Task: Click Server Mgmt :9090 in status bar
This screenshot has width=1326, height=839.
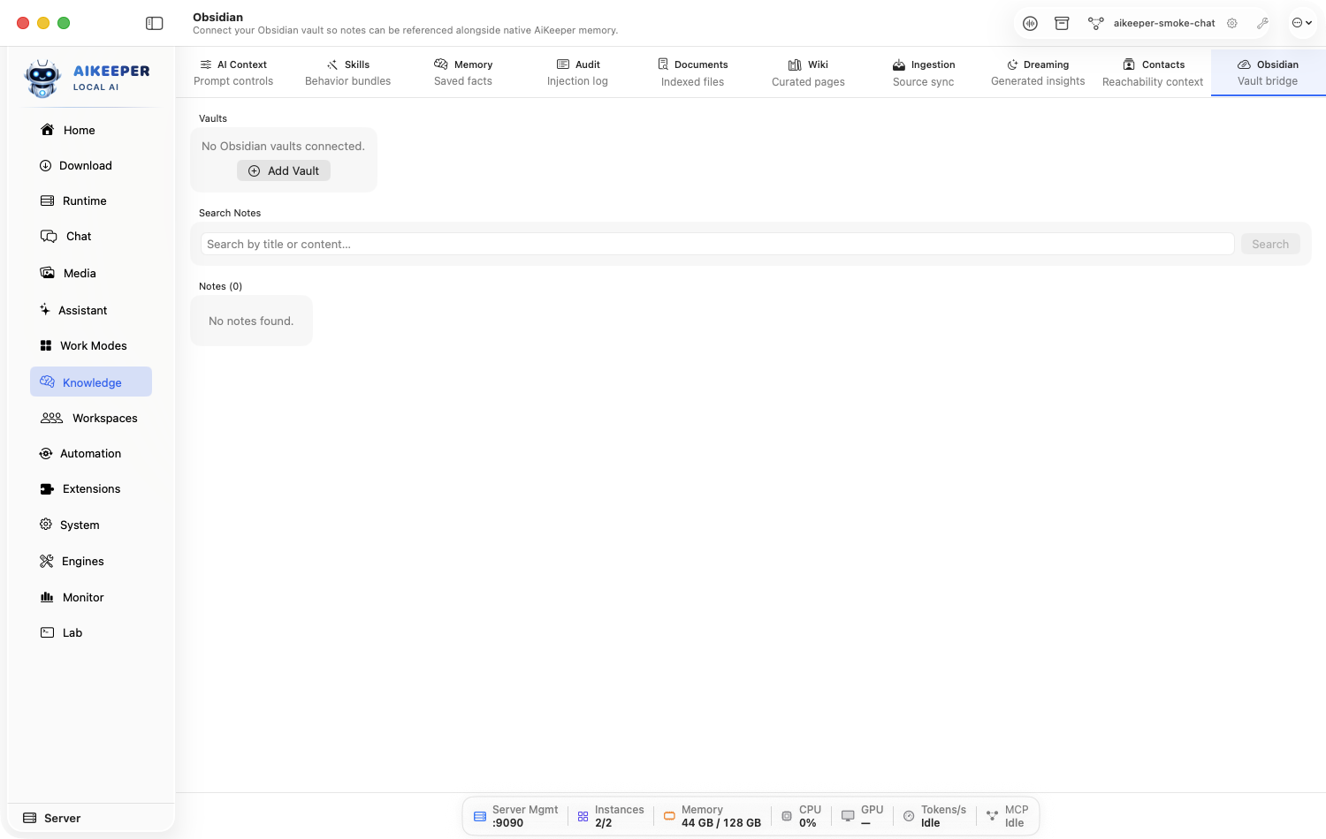Action: [516, 816]
